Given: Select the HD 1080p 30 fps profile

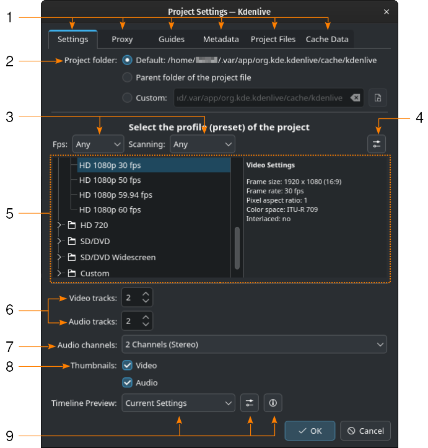Looking at the screenshot, I should coord(154,165).
